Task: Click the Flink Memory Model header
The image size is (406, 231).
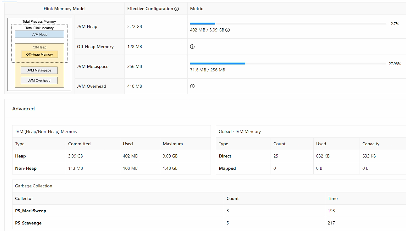Action: point(64,9)
